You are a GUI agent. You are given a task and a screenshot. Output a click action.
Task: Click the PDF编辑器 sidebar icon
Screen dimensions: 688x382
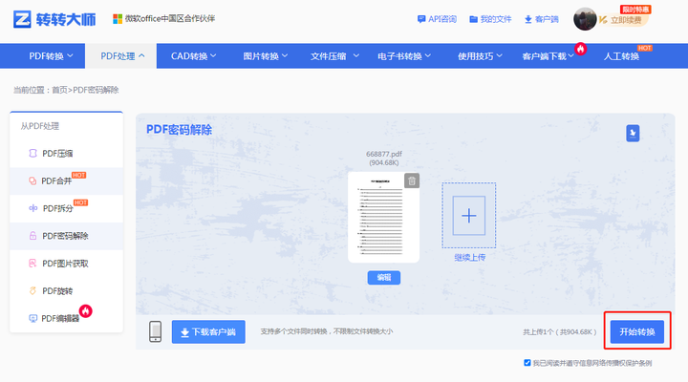click(x=32, y=318)
